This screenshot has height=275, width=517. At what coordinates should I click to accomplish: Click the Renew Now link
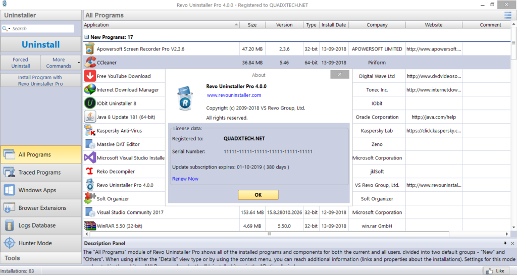[x=185, y=179]
